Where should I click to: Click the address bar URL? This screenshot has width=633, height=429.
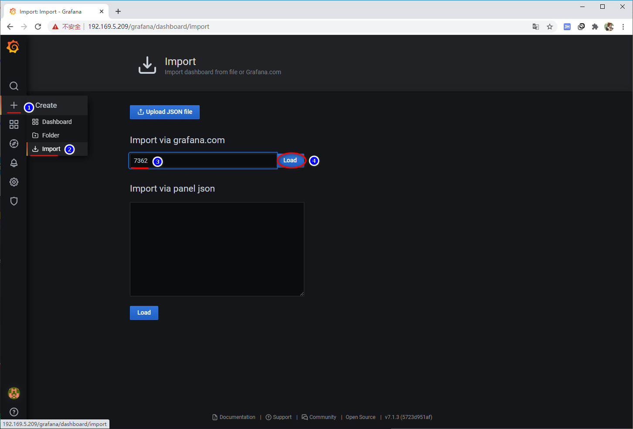(149, 27)
